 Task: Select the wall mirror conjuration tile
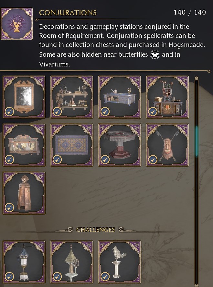(x=24, y=97)
